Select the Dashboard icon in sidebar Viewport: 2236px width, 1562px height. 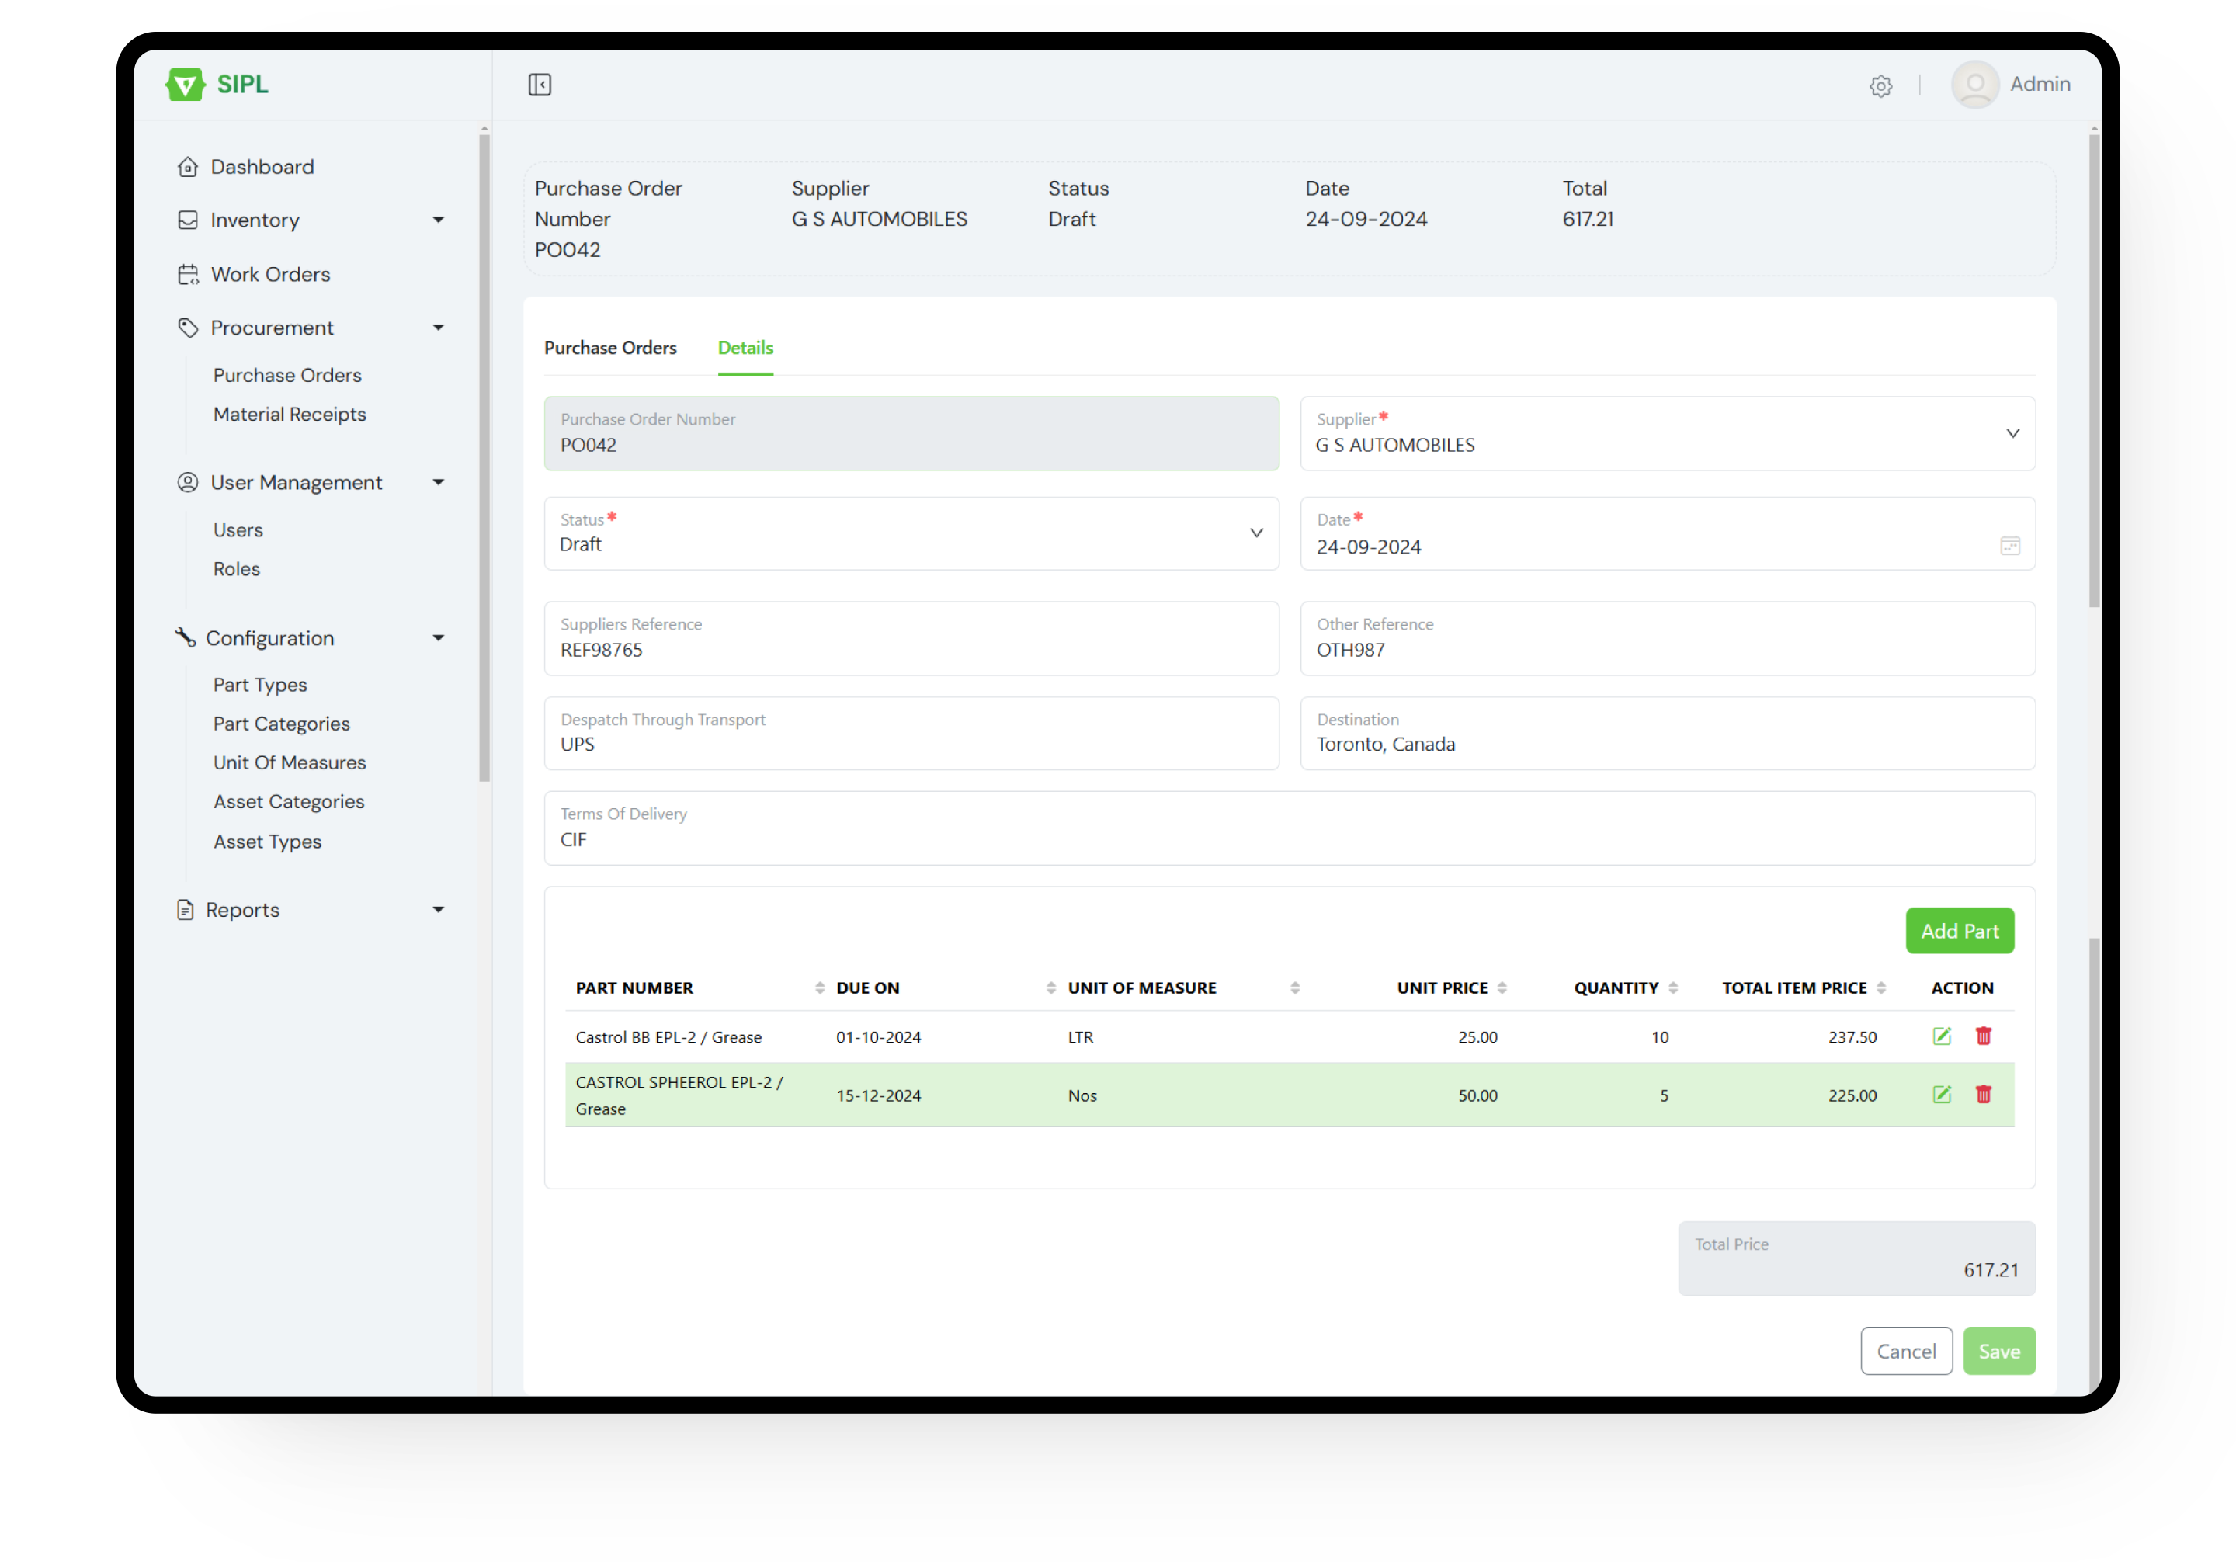pyautogui.click(x=187, y=166)
